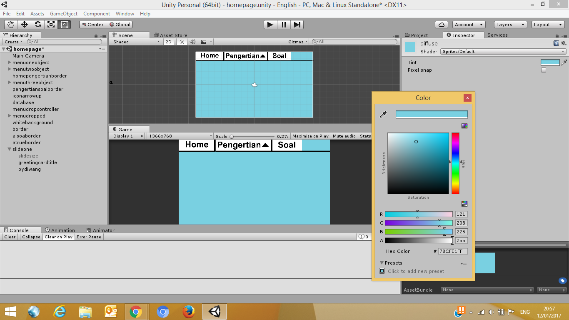This screenshot has width=569, height=320.
Task: Open Hierarchy panel options menu
Action: click(x=102, y=49)
